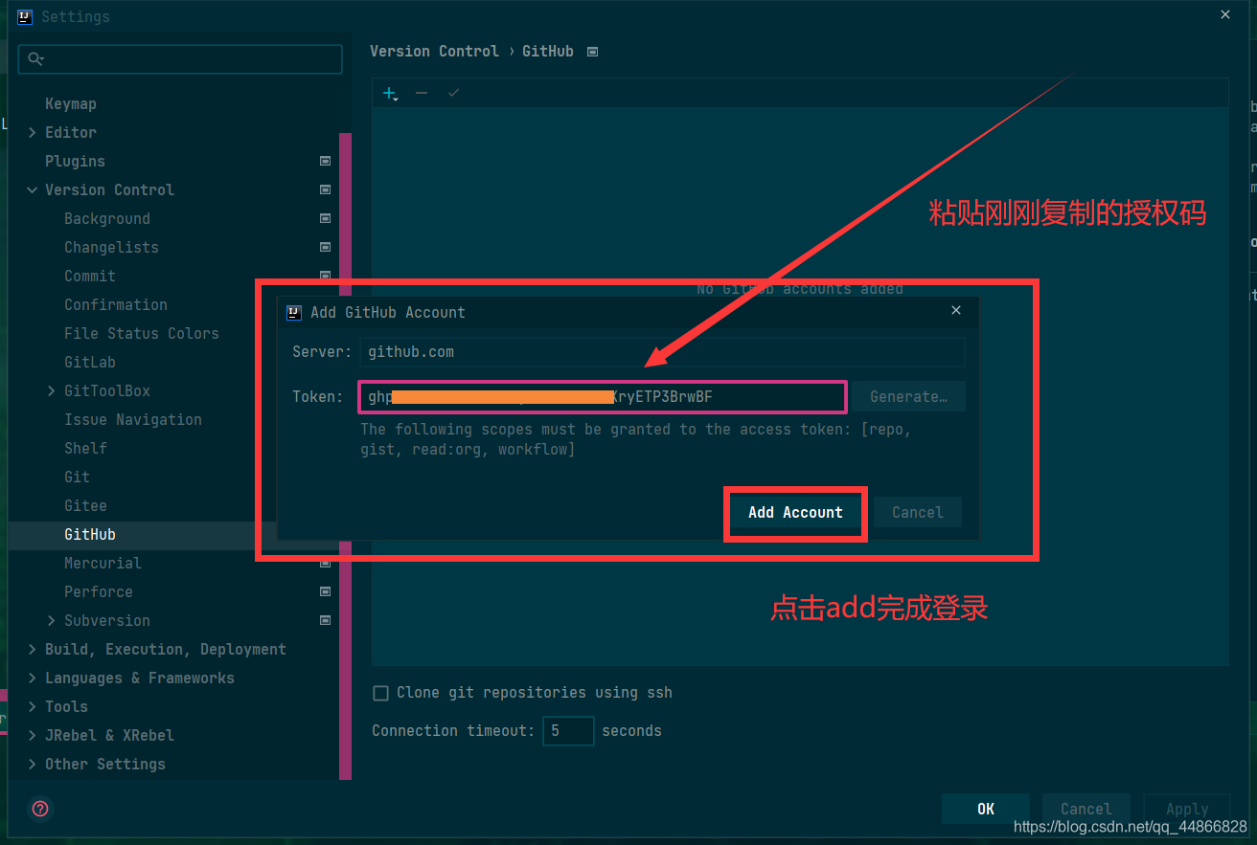Click the set default checkmark icon
Image resolution: width=1257 pixels, height=845 pixels.
click(453, 93)
